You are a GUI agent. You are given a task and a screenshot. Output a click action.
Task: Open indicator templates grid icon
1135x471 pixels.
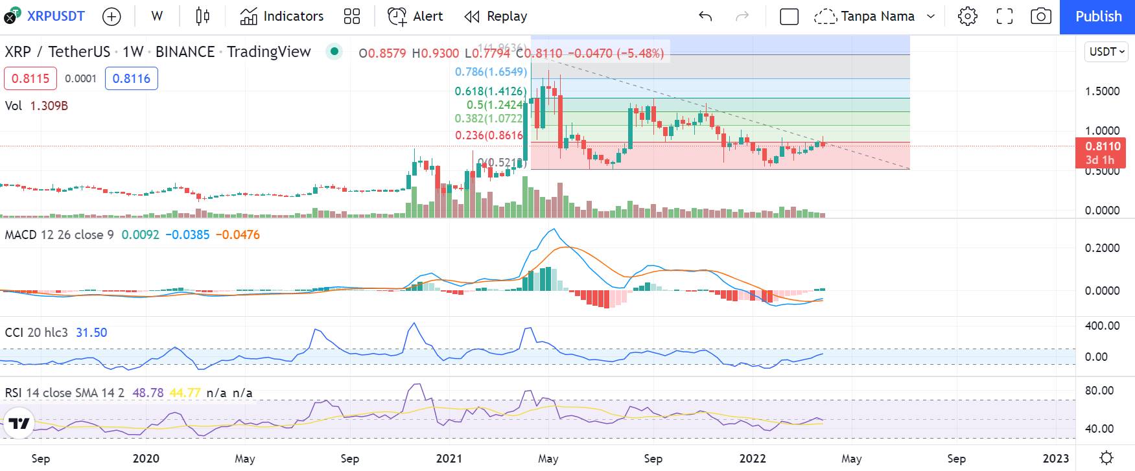(352, 16)
